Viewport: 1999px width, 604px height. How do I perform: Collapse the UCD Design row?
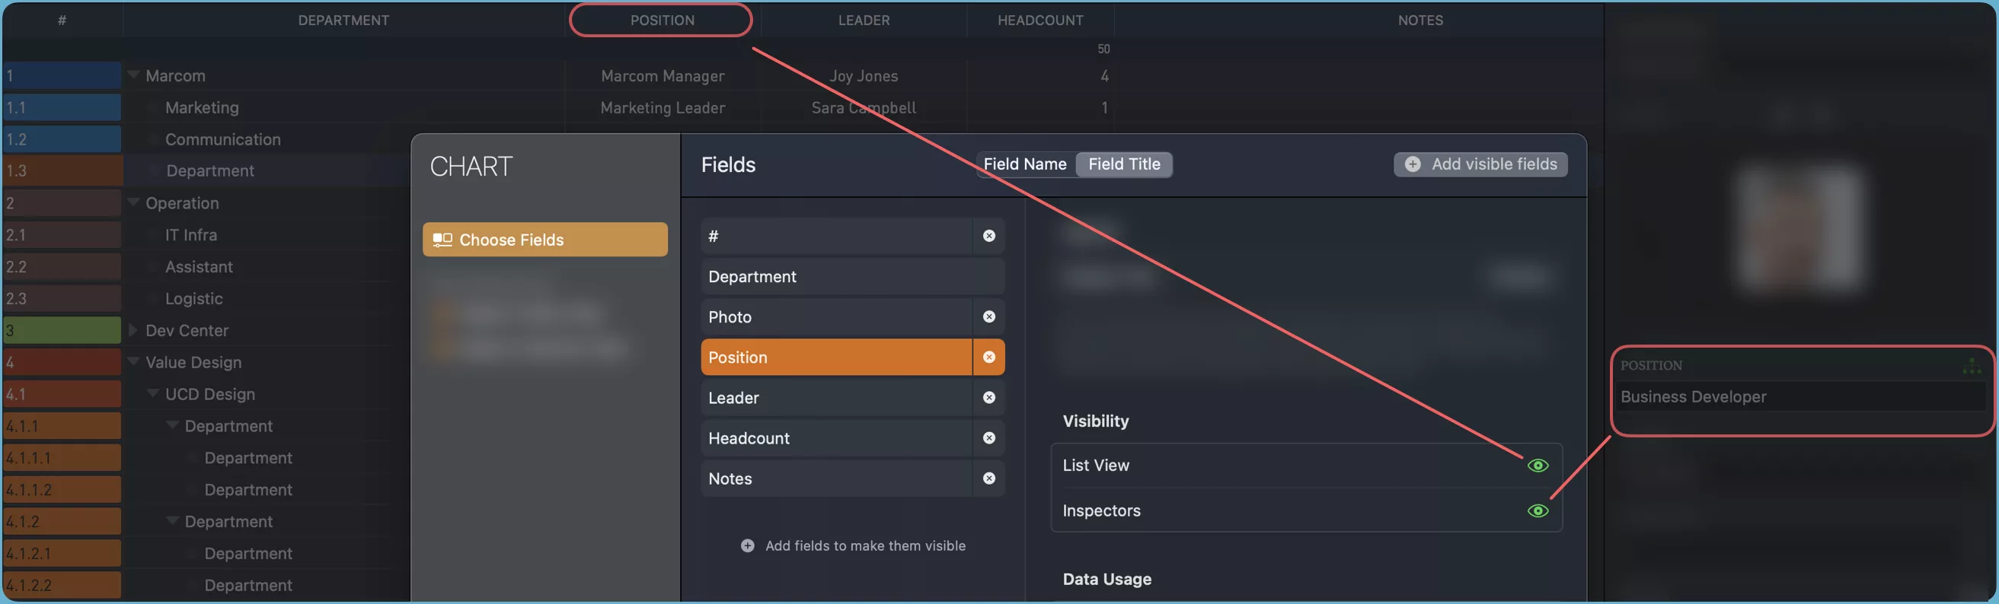point(153,393)
